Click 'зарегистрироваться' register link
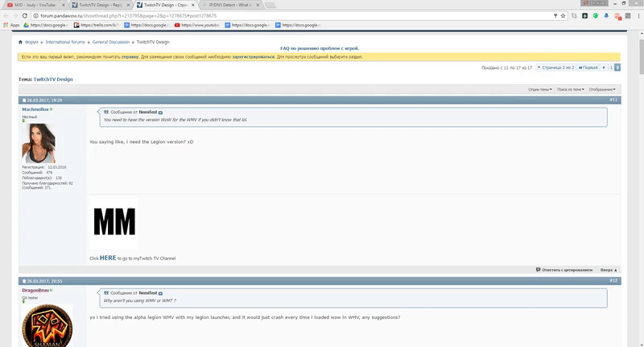 [x=254, y=57]
